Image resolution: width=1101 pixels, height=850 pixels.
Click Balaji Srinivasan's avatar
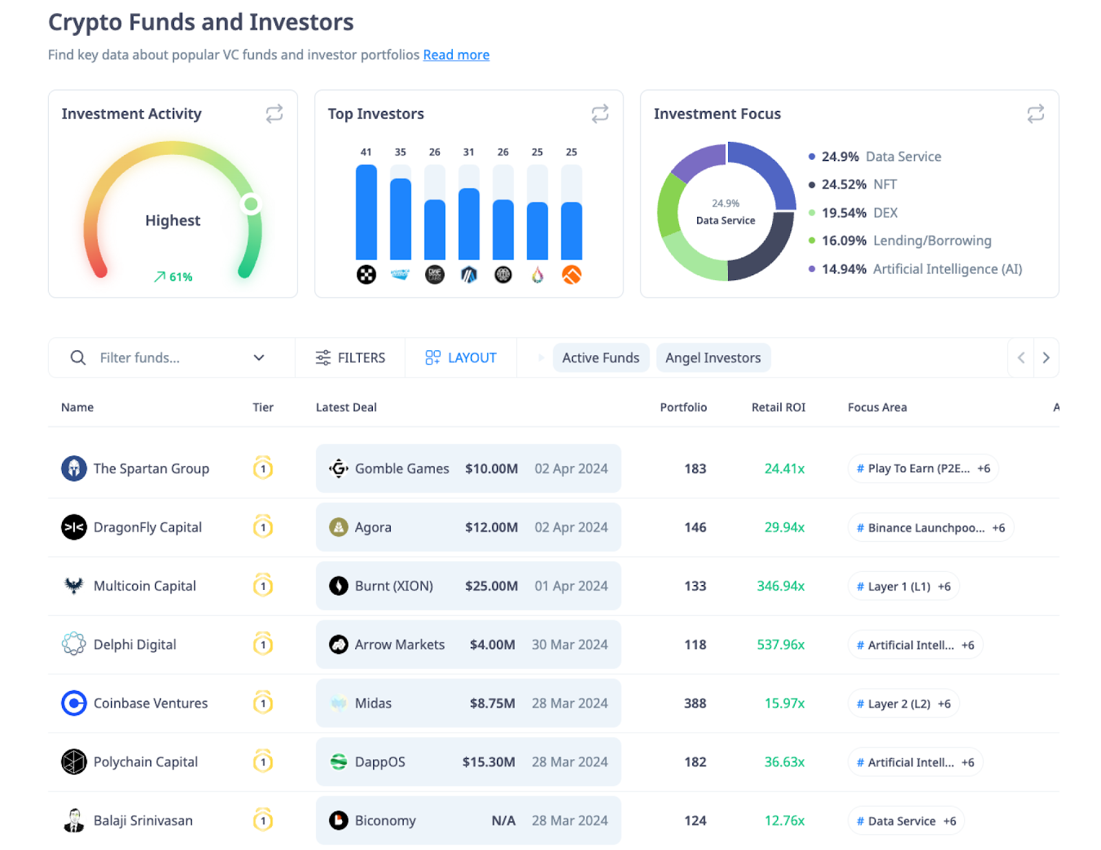pyautogui.click(x=74, y=820)
